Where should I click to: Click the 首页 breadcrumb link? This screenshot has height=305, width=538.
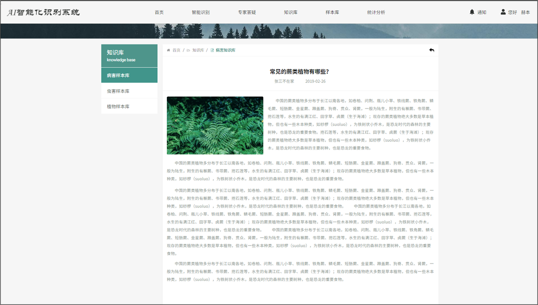click(x=177, y=50)
